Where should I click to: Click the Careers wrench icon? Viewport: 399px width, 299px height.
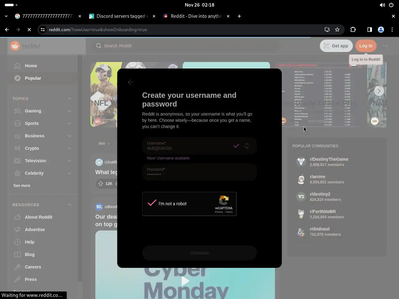17,267
